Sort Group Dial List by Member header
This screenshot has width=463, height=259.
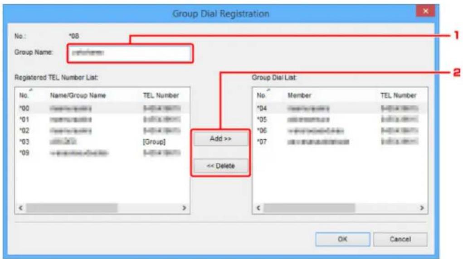click(299, 95)
